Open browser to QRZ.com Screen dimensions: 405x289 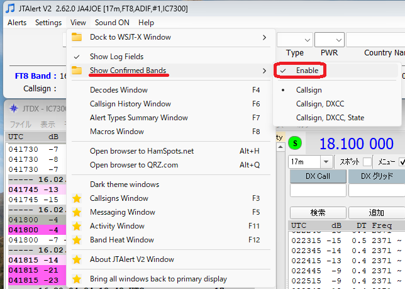click(x=170, y=165)
